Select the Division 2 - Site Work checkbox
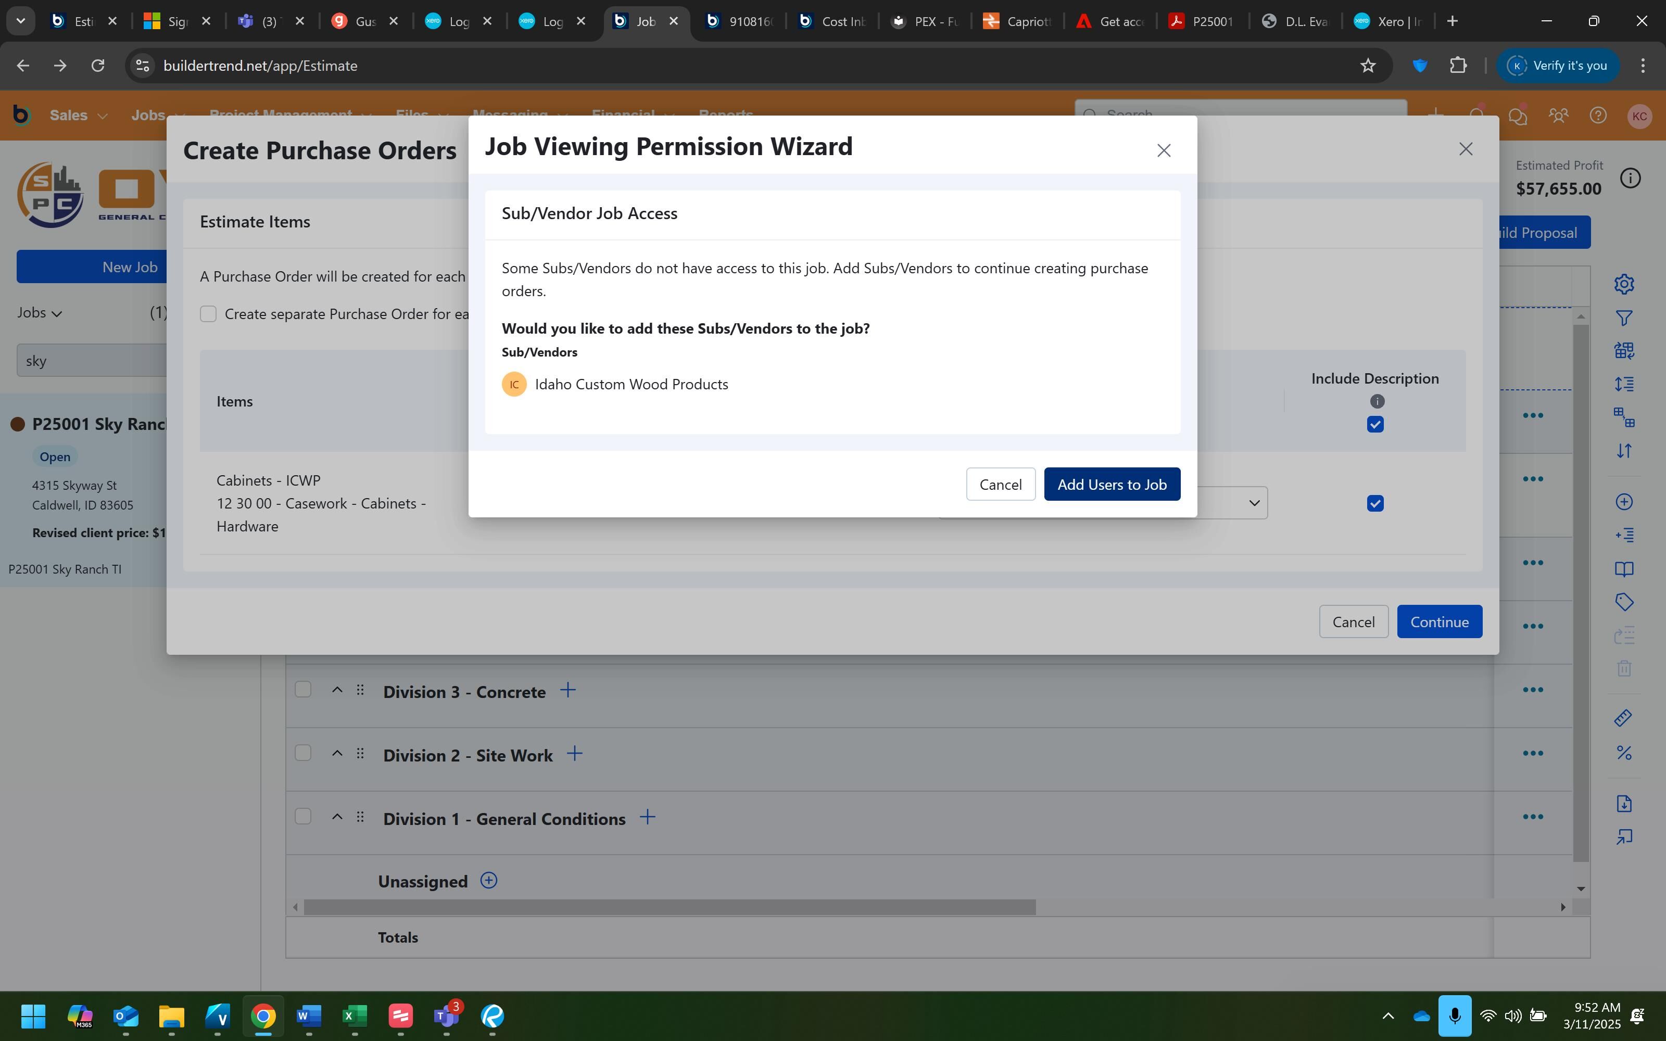Viewport: 1666px width, 1041px height. pos(303,753)
